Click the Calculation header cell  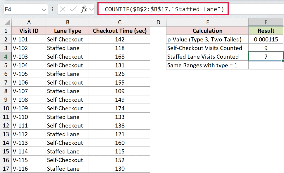click(208, 31)
